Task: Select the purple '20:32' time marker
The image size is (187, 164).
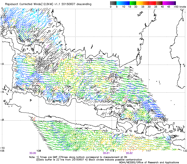Action: click(x=129, y=153)
